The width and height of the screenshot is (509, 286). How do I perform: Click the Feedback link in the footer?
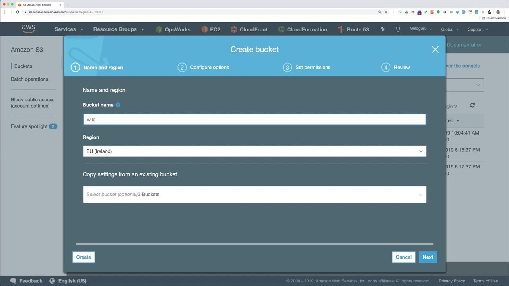[31, 281]
